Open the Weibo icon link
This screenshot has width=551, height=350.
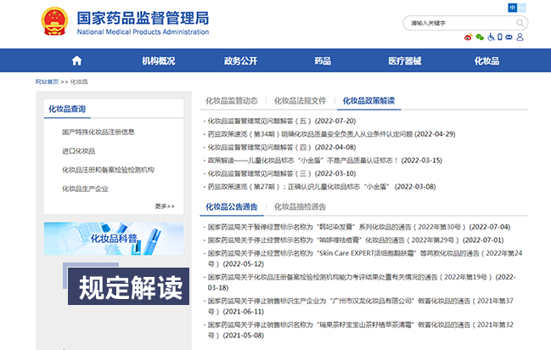pyautogui.click(x=468, y=37)
